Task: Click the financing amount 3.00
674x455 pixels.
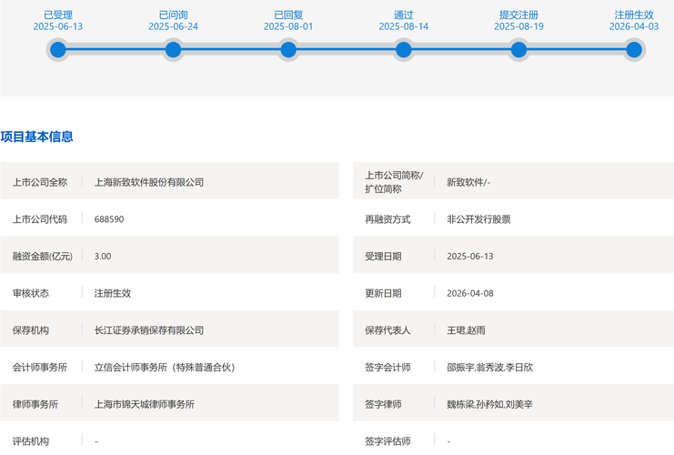Action: point(103,257)
